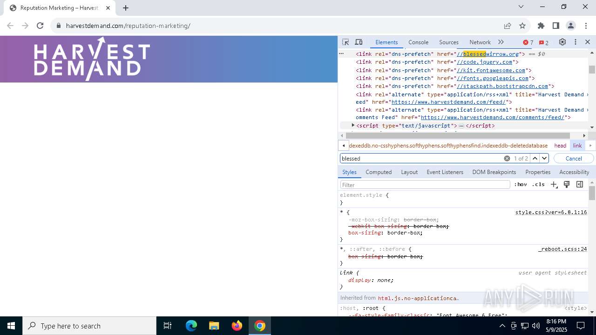Open the DevTools three-dot customize menu
Image resolution: width=596 pixels, height=335 pixels.
pyautogui.click(x=576, y=42)
